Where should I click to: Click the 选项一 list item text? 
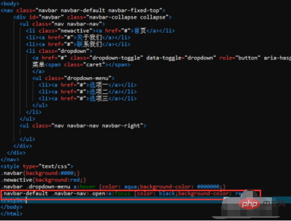[99, 85]
